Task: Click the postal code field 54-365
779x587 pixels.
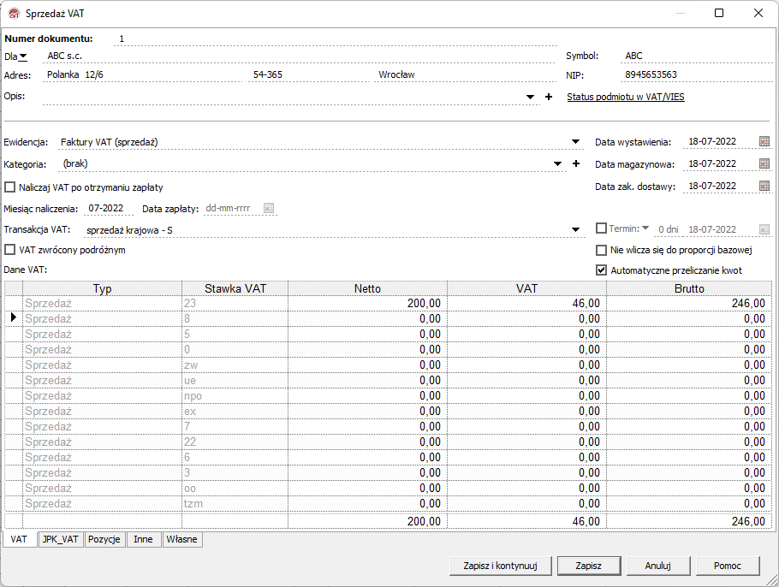Action: coord(308,74)
